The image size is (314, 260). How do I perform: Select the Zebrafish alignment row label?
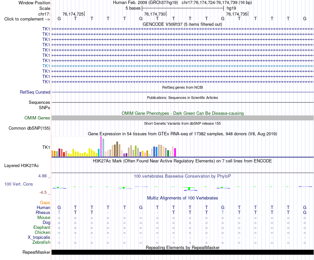click(x=41, y=242)
